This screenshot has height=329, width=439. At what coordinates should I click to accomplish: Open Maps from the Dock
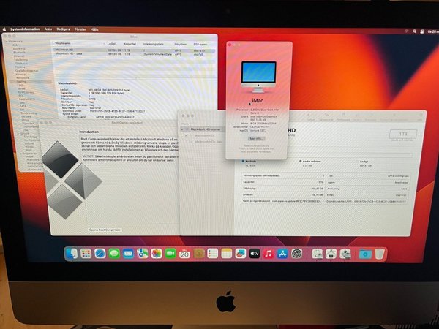[142, 254]
